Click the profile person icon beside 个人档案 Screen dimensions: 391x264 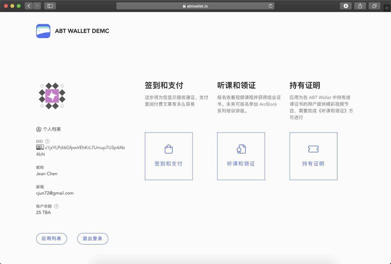39,129
